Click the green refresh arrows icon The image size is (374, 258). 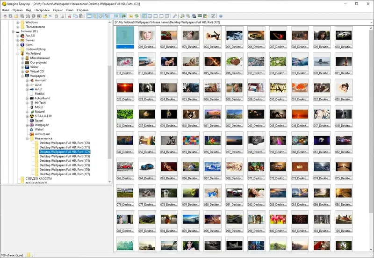point(137,16)
